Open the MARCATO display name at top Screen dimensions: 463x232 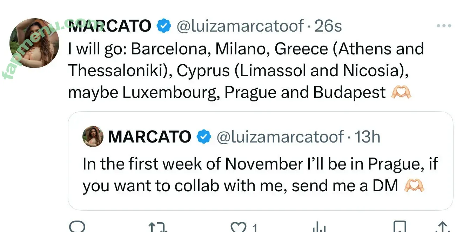tap(109, 26)
